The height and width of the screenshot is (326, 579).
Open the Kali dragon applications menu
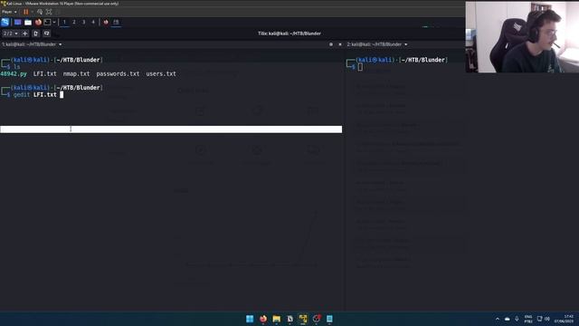5,22
